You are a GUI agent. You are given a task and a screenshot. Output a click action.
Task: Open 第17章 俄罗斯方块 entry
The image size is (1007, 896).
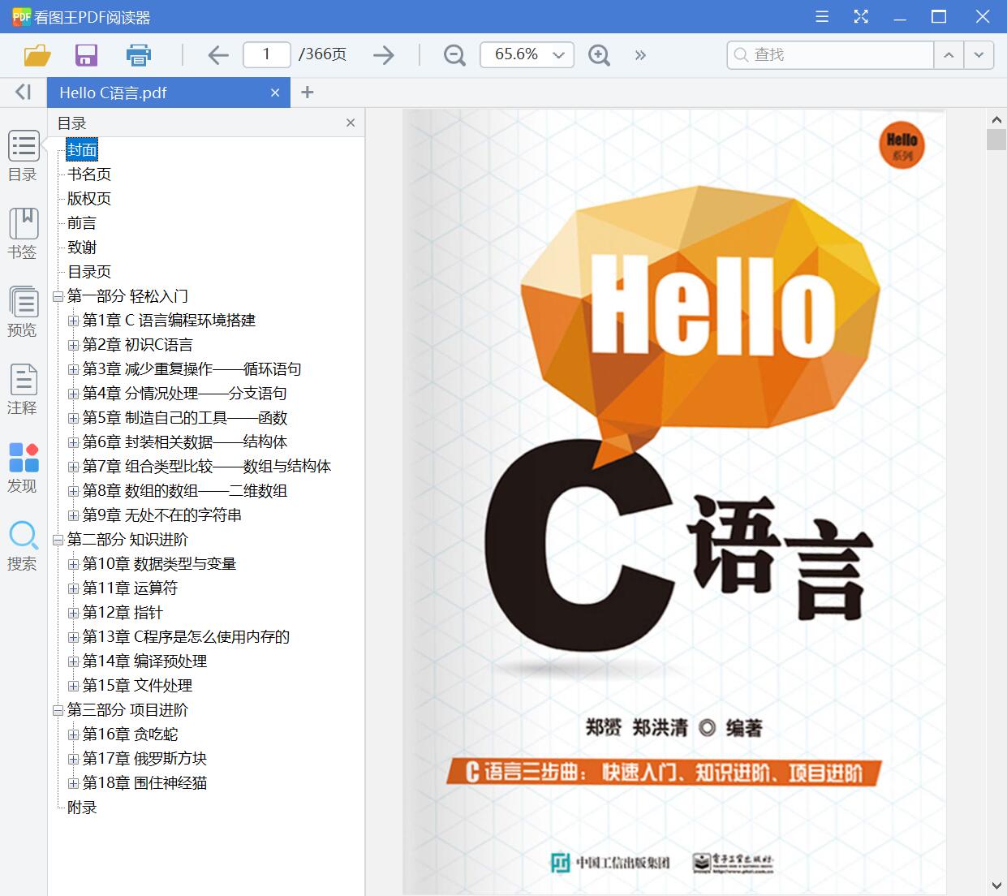pos(144,759)
